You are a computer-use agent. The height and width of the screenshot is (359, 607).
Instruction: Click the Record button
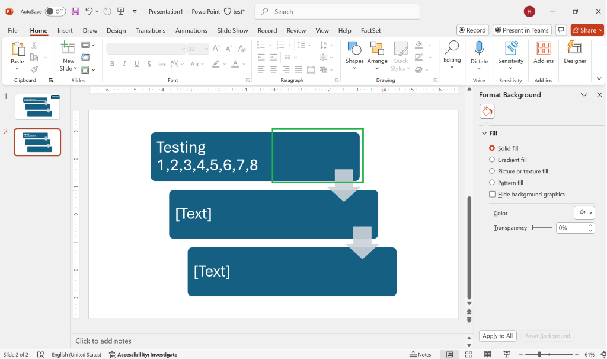[x=472, y=30]
